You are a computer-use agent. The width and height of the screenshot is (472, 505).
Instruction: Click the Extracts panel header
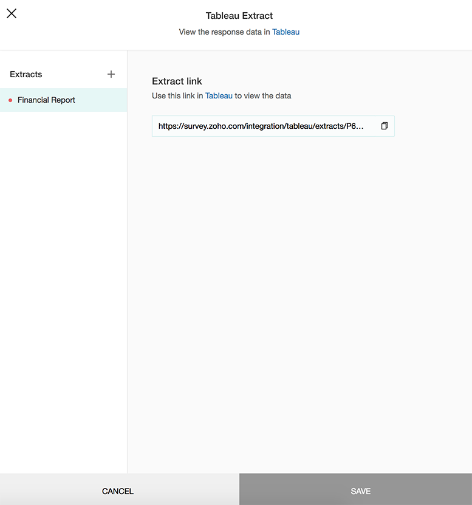tap(26, 74)
